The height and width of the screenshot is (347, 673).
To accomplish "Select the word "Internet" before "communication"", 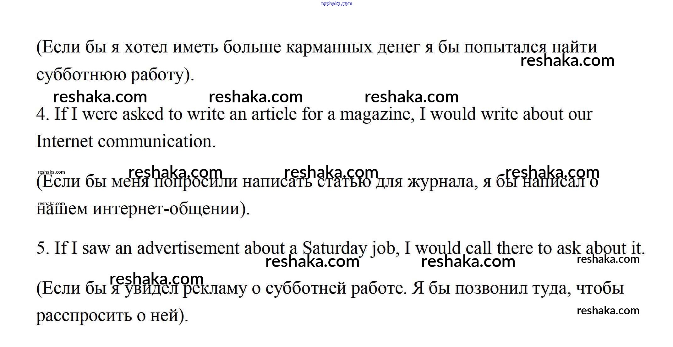I will pyautogui.click(x=64, y=141).
